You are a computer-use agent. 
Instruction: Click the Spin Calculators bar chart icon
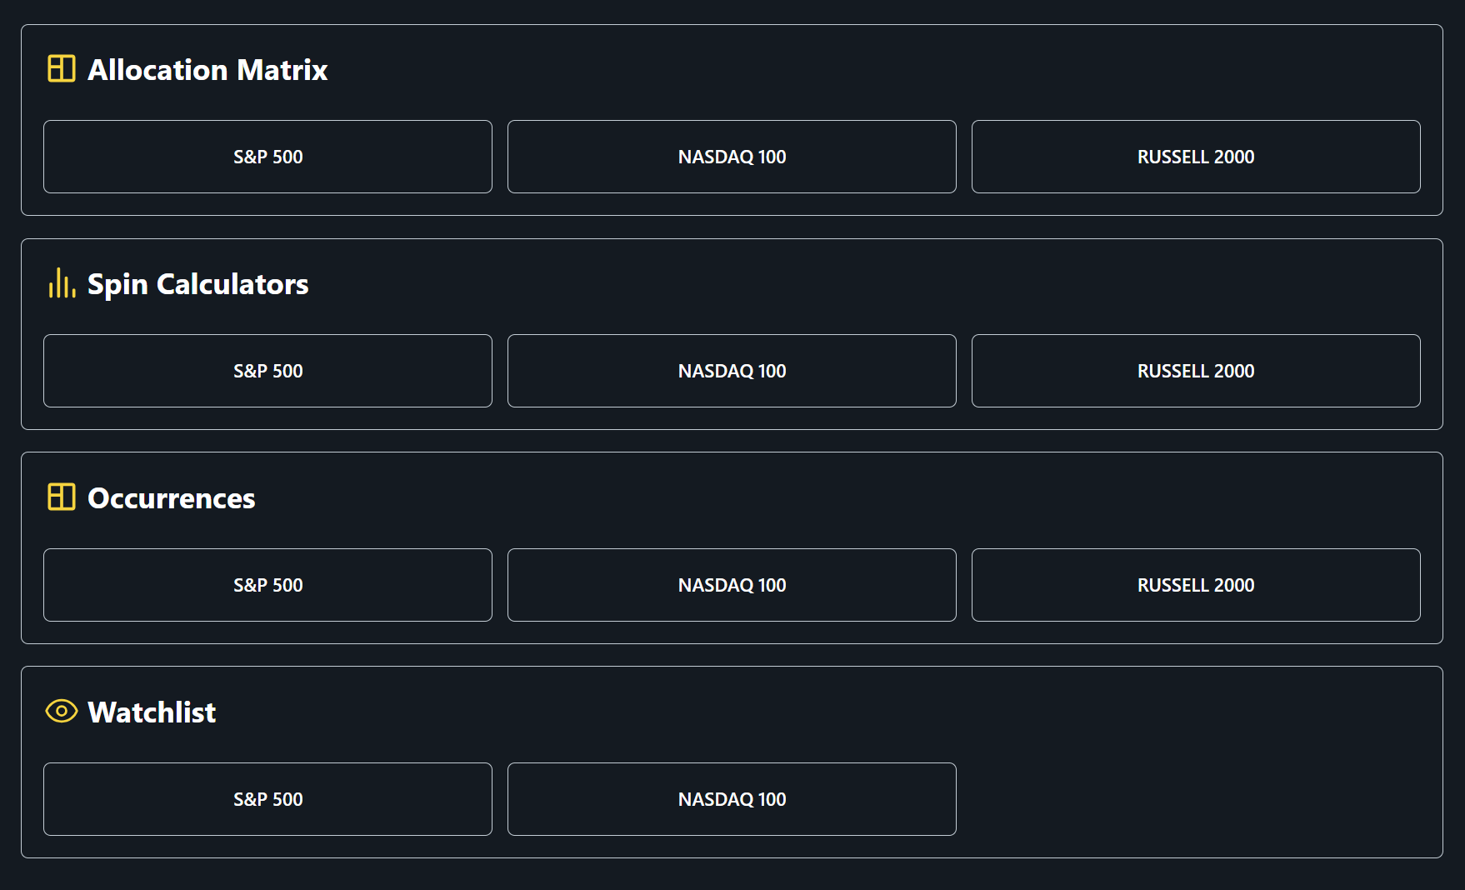(62, 283)
